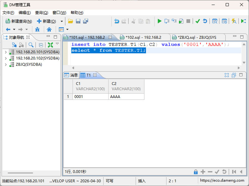
Task: Switch to the 消息 messages tab
Action: (71, 75)
